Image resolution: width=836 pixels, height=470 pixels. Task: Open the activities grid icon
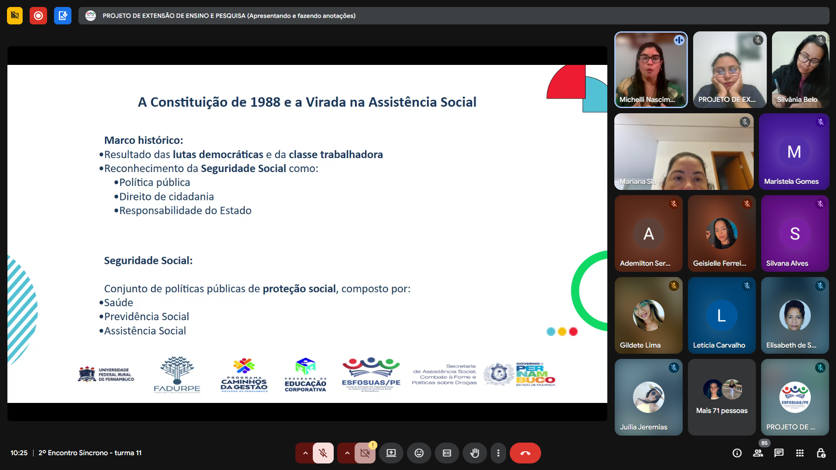800,453
